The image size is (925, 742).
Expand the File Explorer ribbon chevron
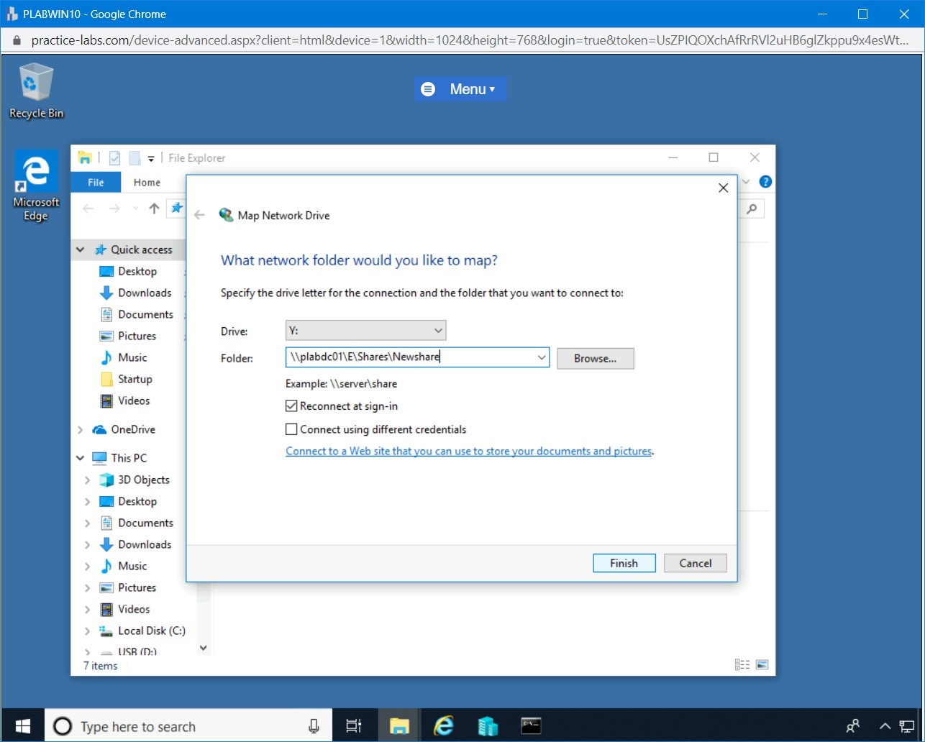[746, 182]
